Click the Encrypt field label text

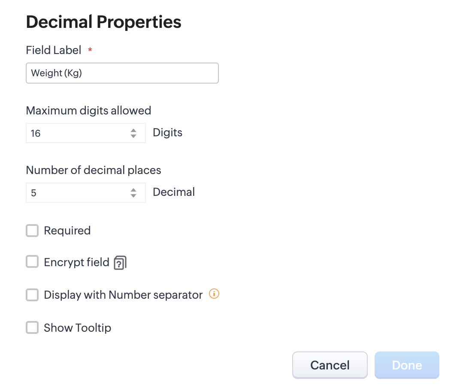(x=76, y=262)
